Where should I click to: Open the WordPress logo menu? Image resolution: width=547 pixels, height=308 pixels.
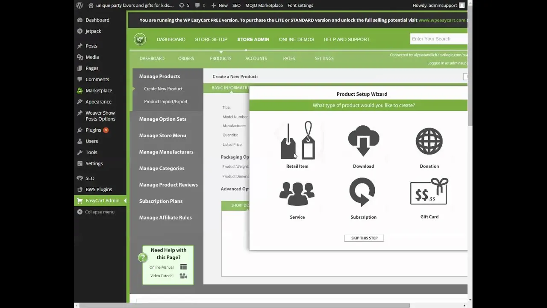pyautogui.click(x=79, y=5)
